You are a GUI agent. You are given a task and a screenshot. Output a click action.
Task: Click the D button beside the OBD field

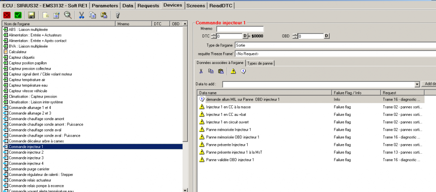point(327,36)
